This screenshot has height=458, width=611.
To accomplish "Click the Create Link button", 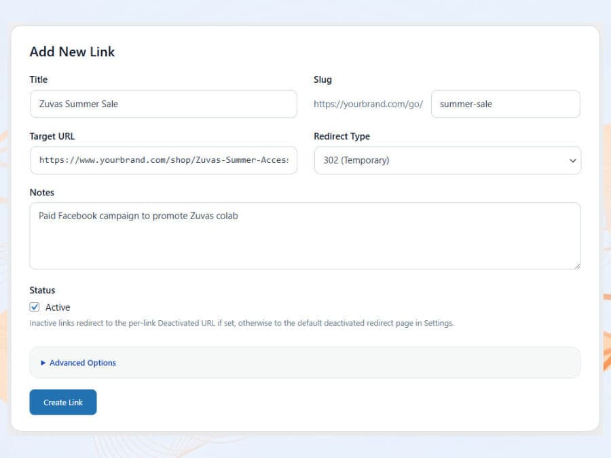I will pyautogui.click(x=63, y=402).
